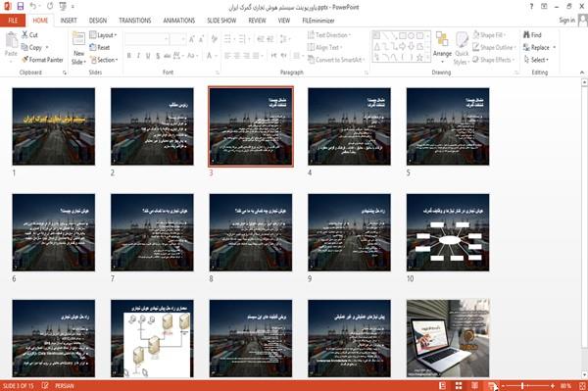
Task: Click the zoom slider handle
Action: click(x=522, y=385)
